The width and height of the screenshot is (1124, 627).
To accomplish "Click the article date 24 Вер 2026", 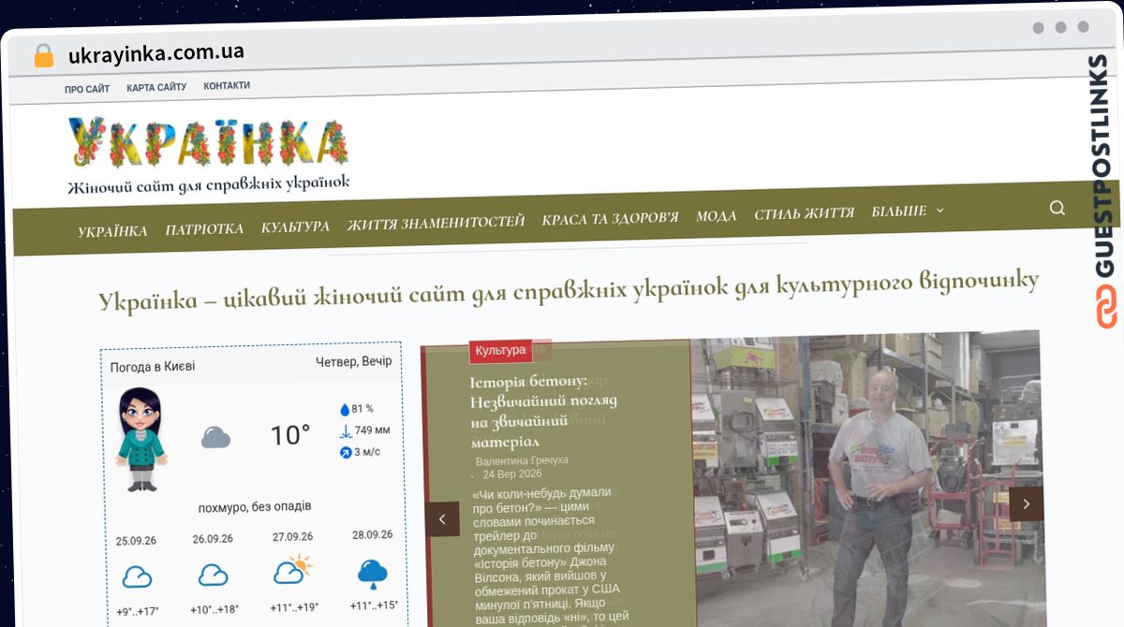I will coord(512,474).
